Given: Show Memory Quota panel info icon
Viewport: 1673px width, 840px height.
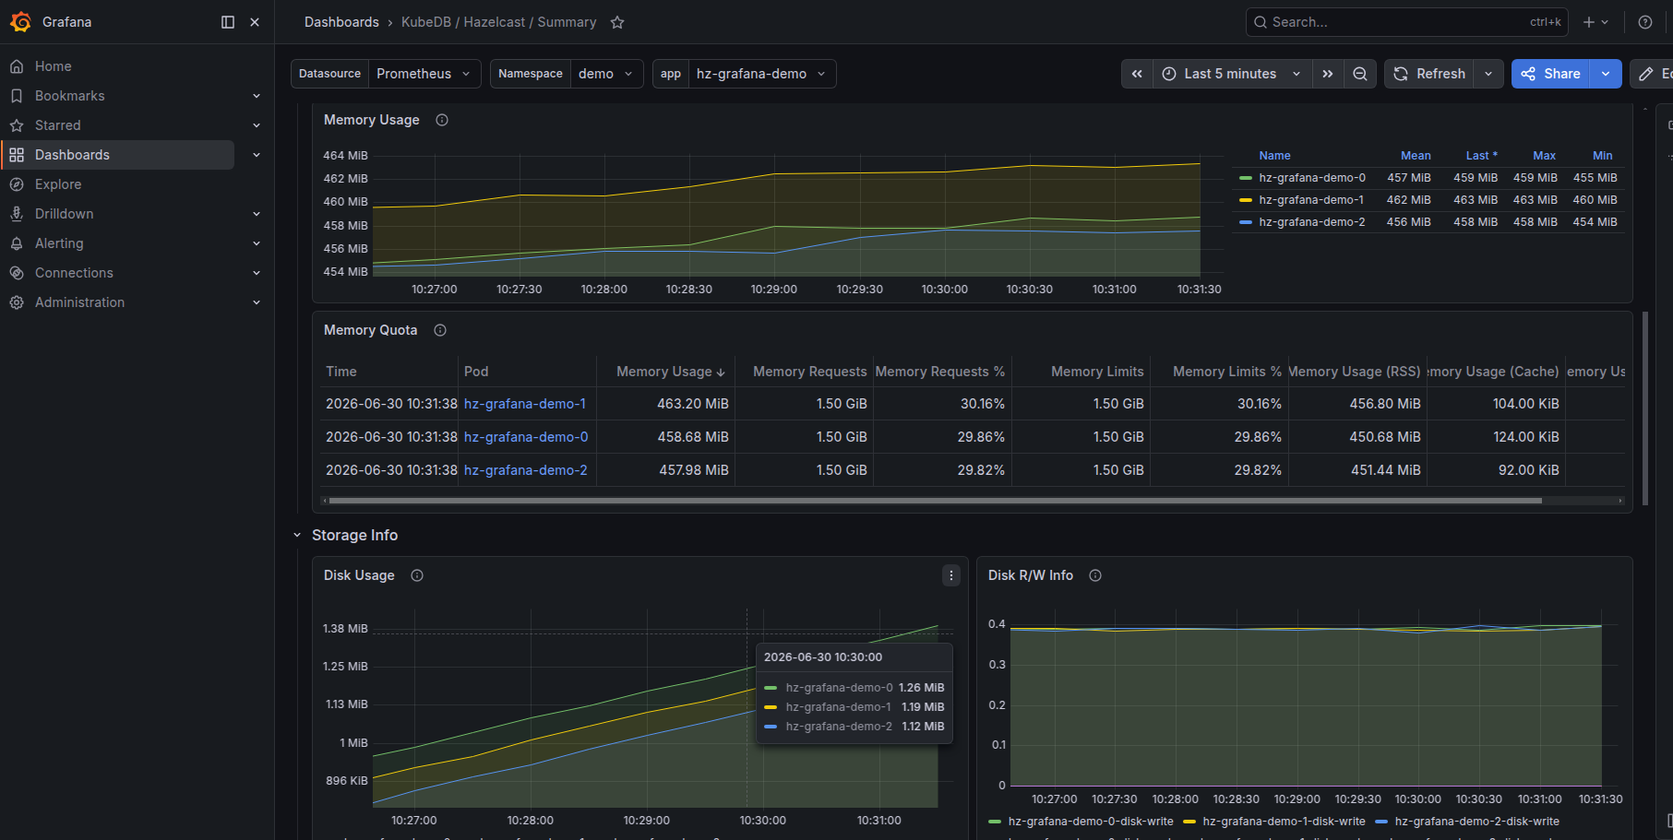Looking at the screenshot, I should pyautogui.click(x=440, y=330).
